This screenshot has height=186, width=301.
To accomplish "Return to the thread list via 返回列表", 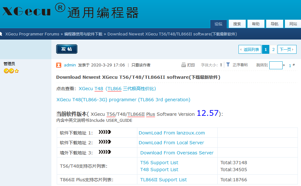I will point(250,49).
